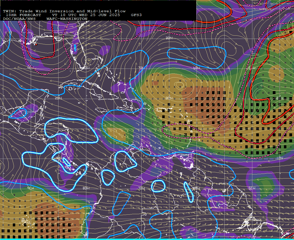Click the streamline circulation center east of Florida
This screenshot has height=240, width=294.
coord(89,60)
